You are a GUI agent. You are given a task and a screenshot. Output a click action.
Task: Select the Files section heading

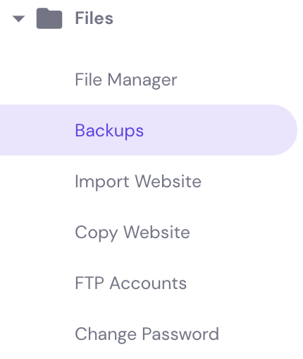pyautogui.click(x=94, y=18)
